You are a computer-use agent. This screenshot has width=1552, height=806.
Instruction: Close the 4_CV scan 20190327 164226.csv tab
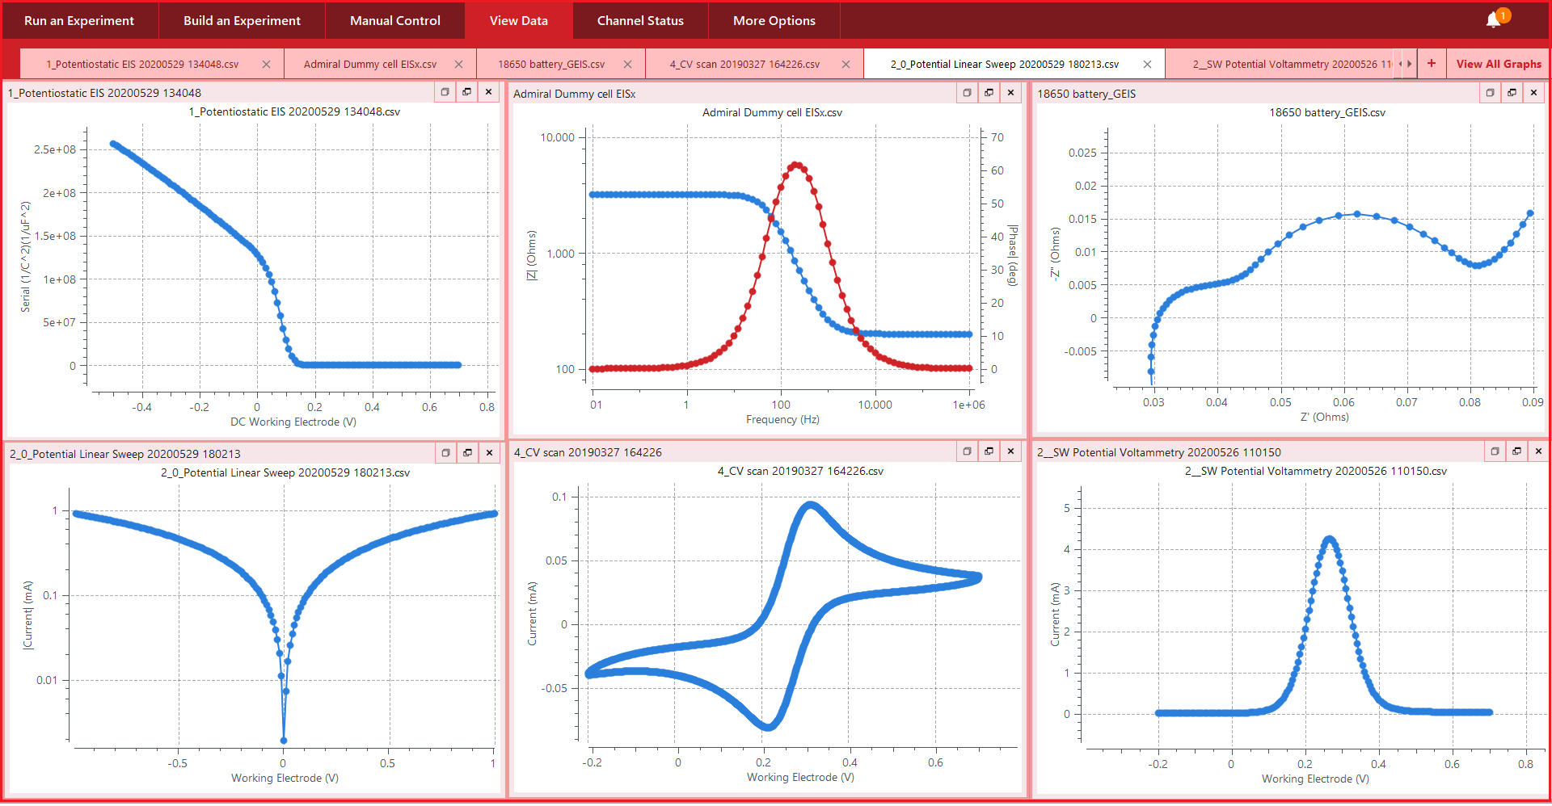pyautogui.click(x=846, y=65)
